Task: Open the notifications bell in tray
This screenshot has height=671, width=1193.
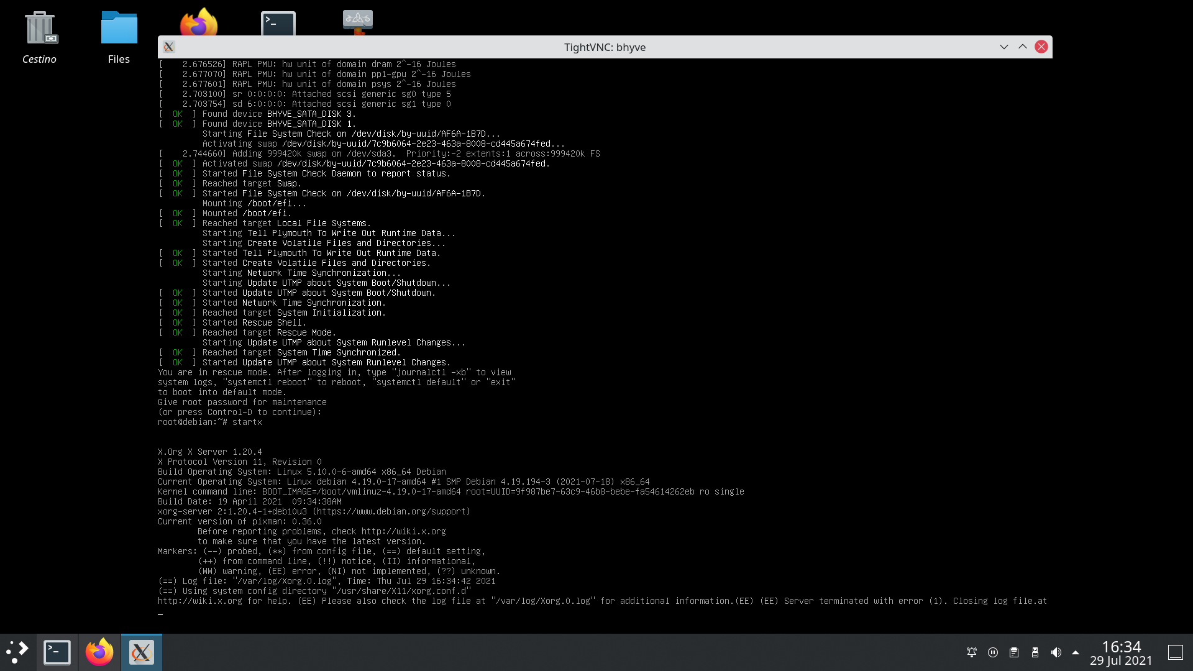Action: (x=972, y=652)
